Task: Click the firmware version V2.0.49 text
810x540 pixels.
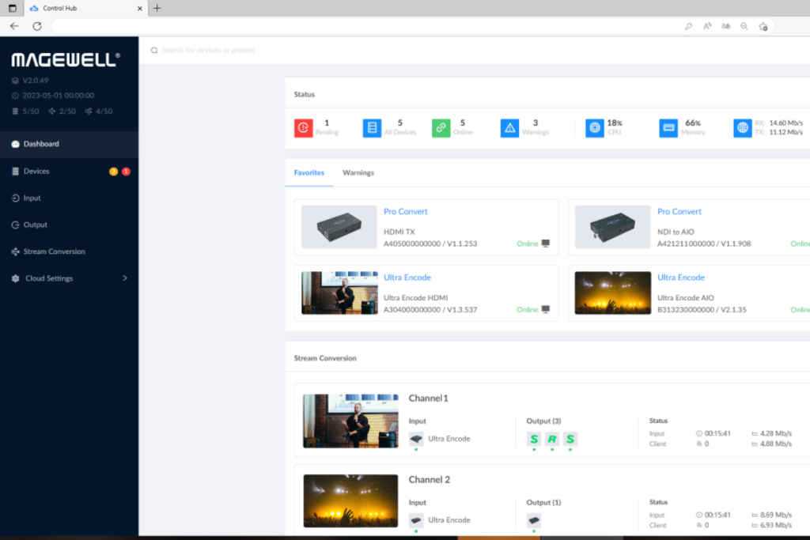Action: [36, 81]
